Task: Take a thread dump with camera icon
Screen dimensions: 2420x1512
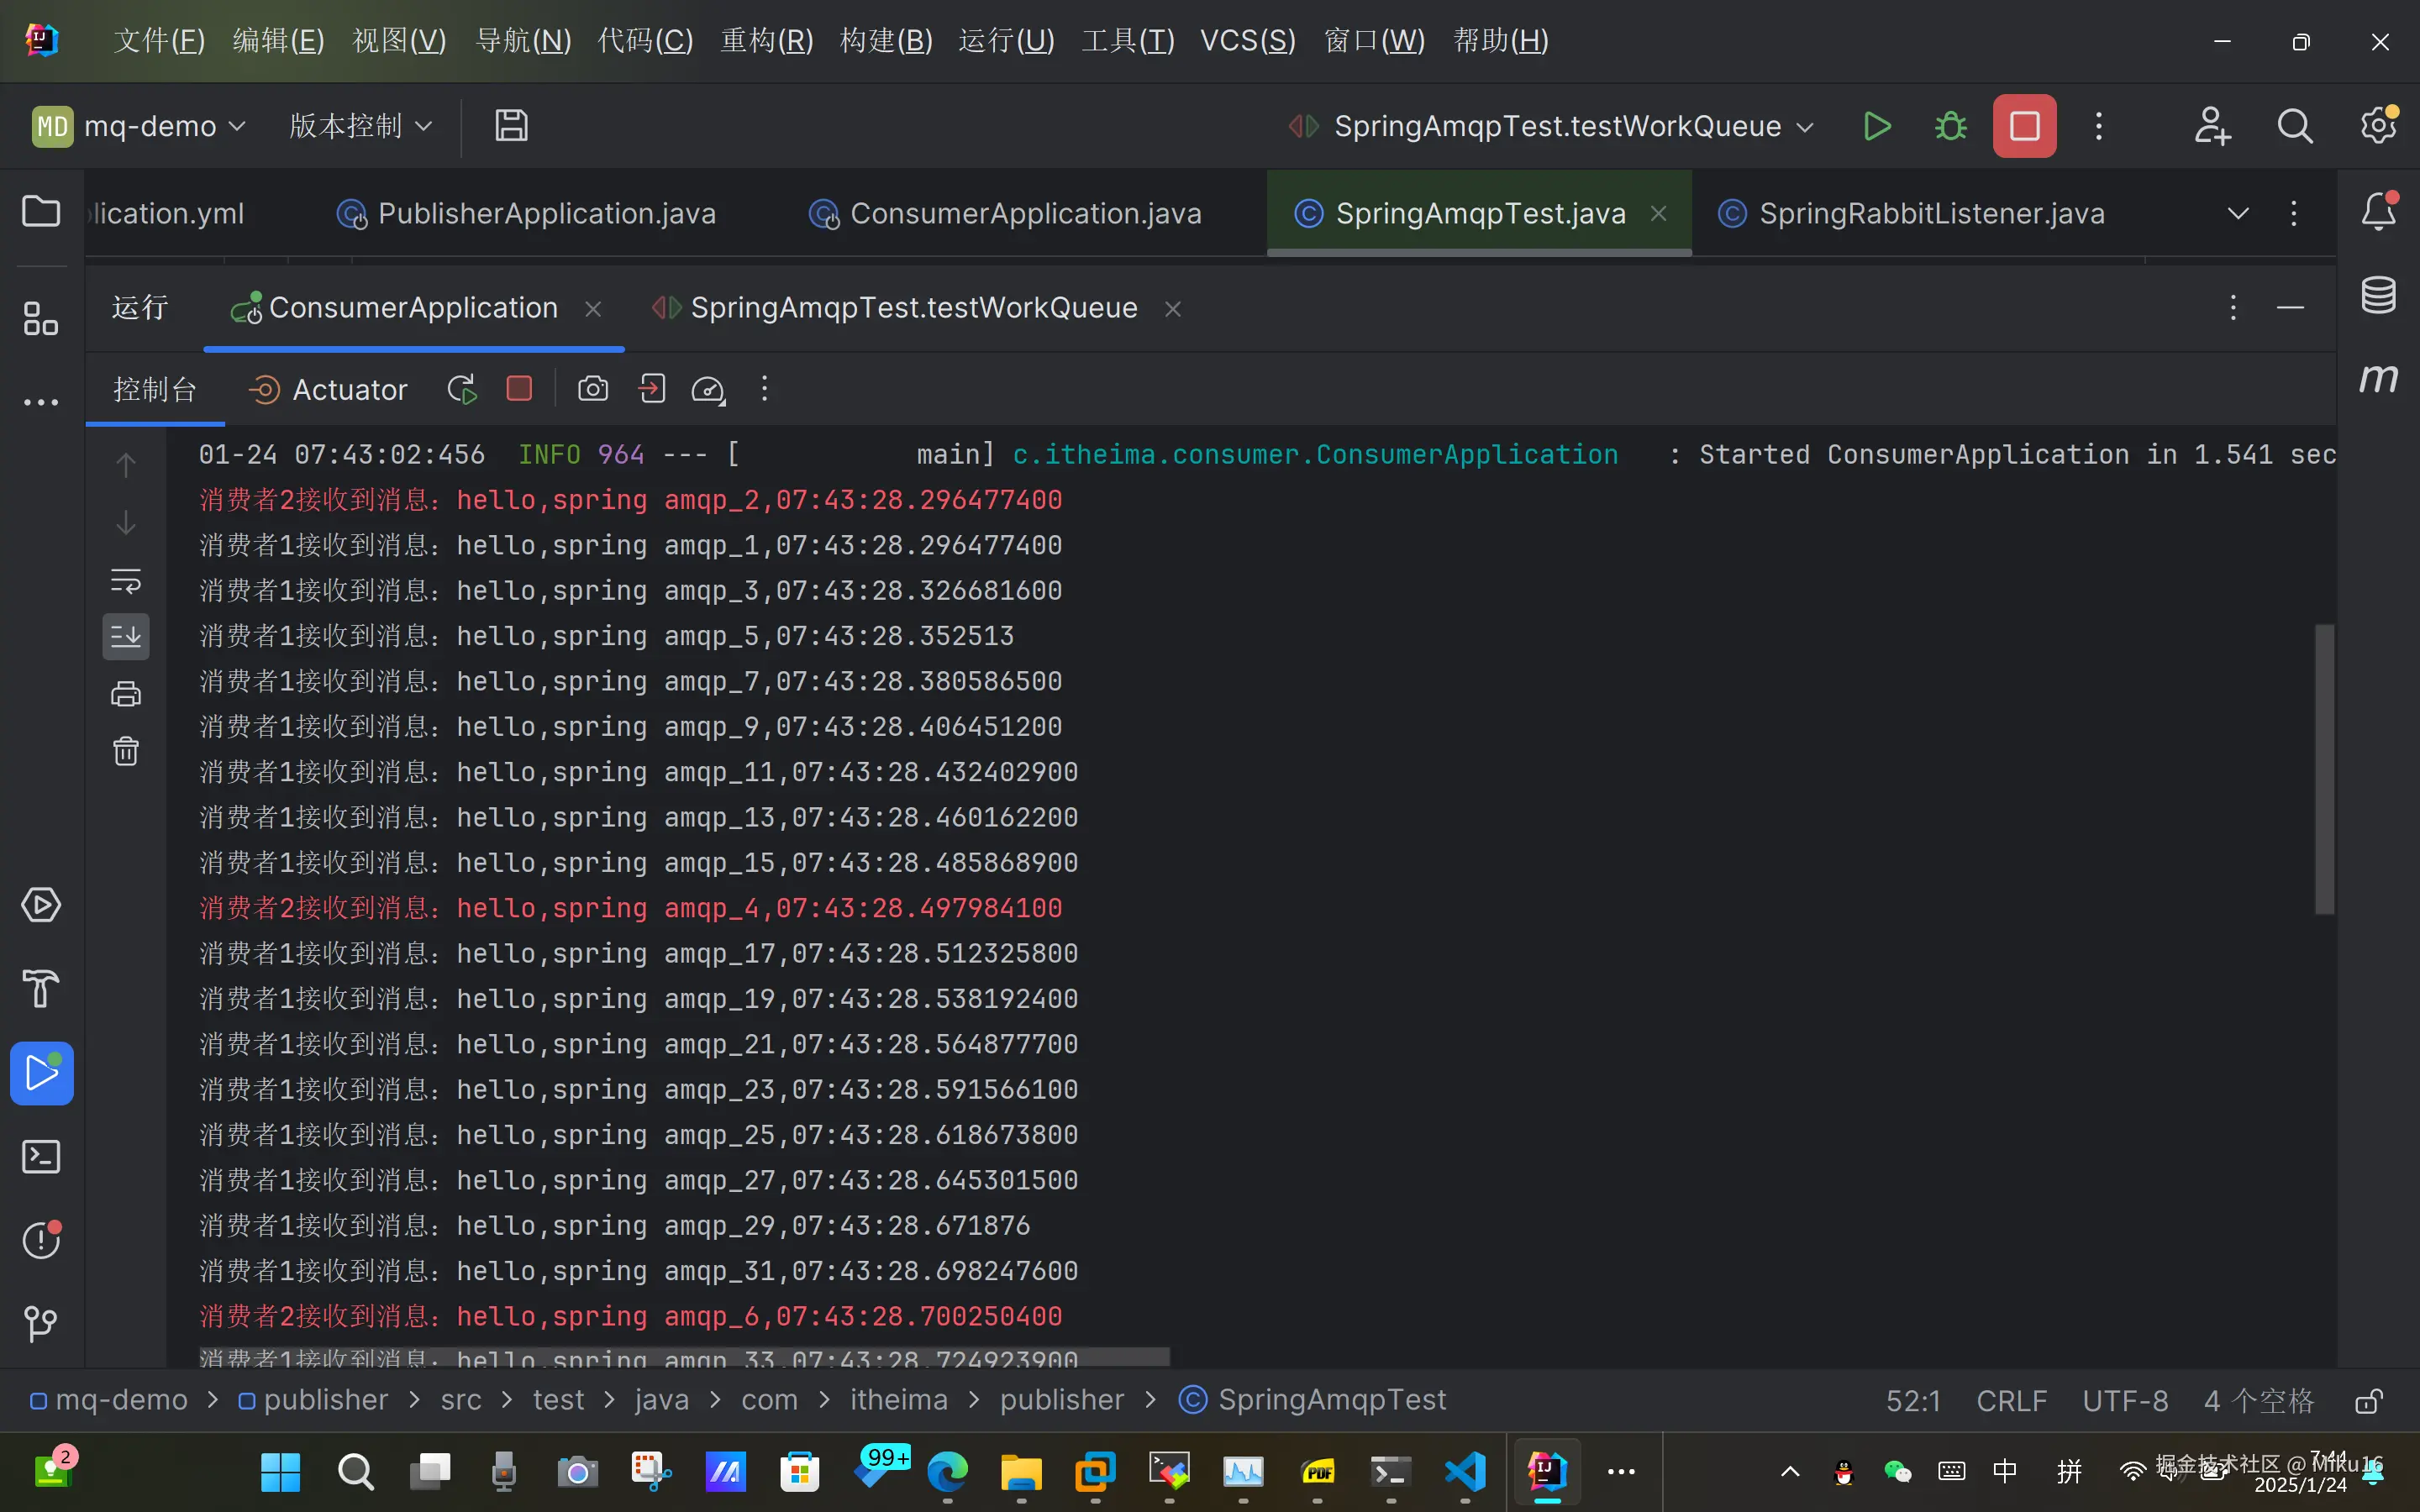Action: (593, 389)
